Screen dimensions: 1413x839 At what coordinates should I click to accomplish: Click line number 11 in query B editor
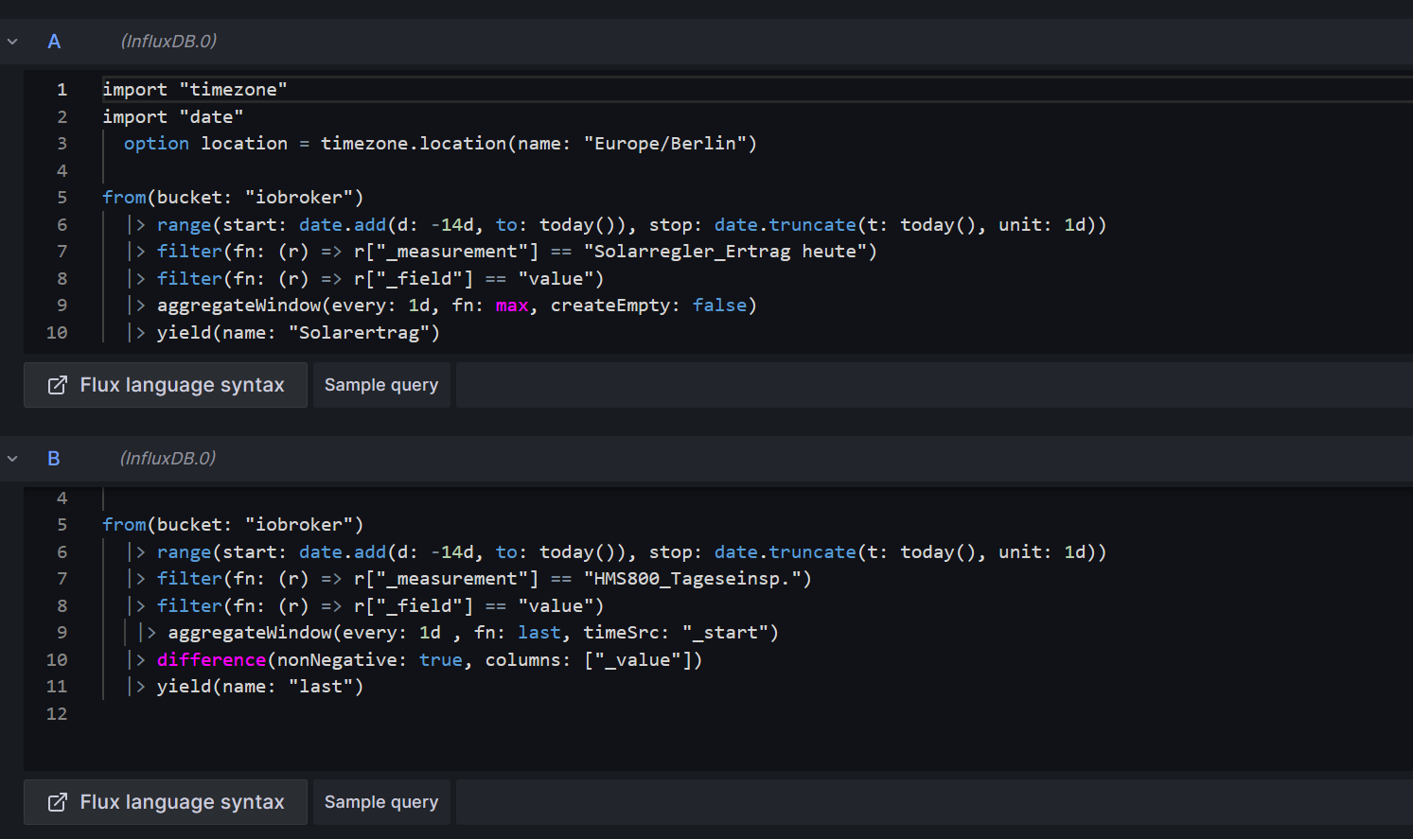point(57,686)
